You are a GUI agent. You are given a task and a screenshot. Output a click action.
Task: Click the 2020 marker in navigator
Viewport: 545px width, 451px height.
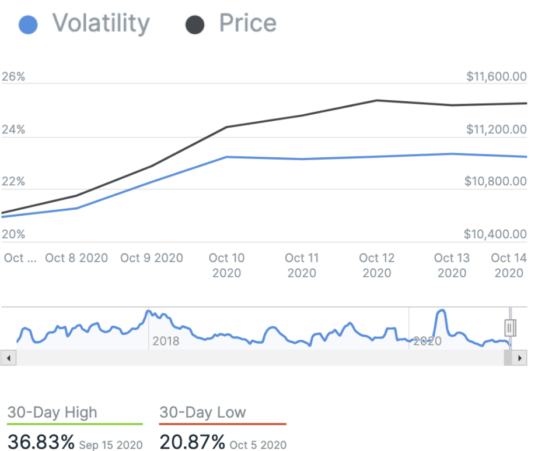pyautogui.click(x=427, y=341)
